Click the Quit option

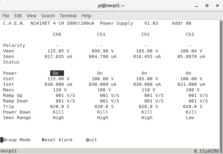[92, 140]
